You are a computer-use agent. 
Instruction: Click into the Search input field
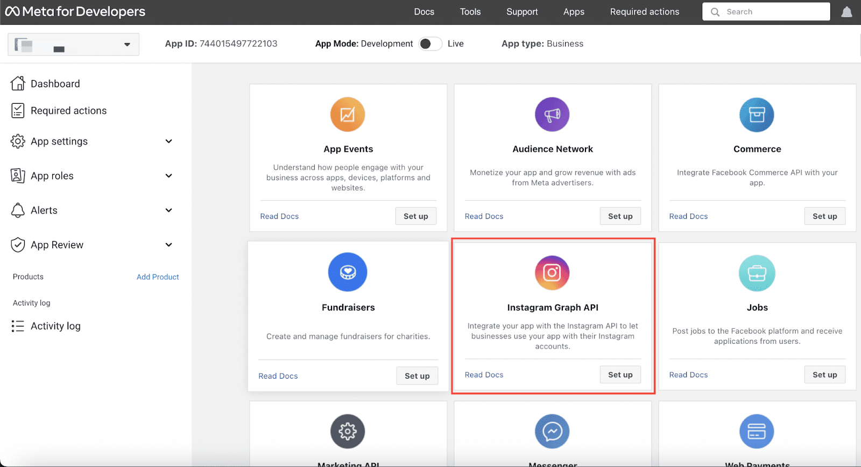click(766, 12)
